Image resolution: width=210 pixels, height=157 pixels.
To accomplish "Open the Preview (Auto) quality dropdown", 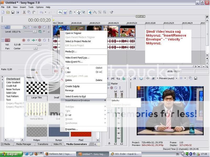I will point(176,78).
